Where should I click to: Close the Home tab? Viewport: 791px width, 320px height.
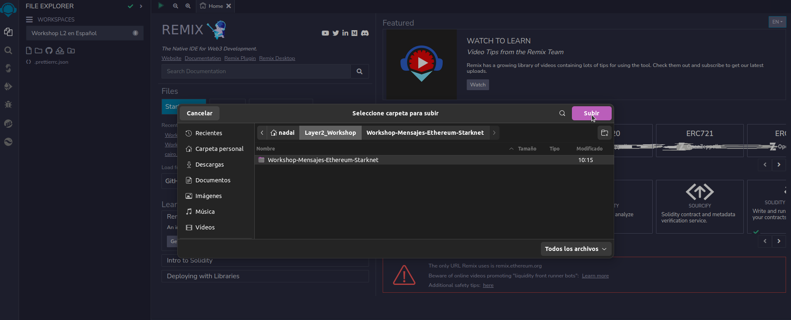[229, 6]
